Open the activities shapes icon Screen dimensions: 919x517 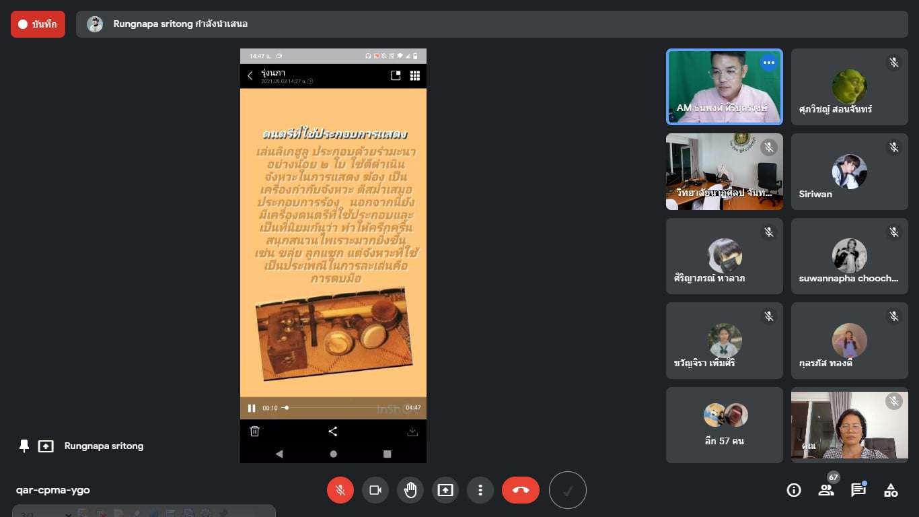coord(891,490)
